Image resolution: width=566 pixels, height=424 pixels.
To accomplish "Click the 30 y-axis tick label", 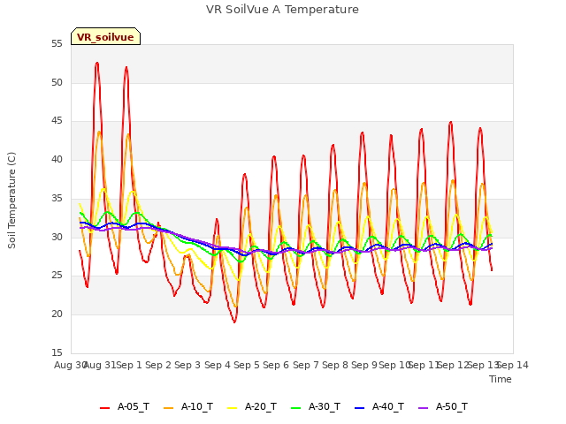I will point(57,237).
